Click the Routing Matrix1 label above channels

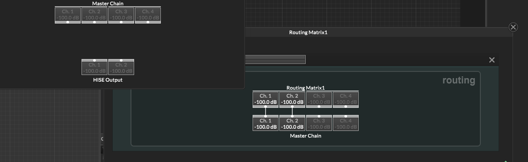point(305,88)
